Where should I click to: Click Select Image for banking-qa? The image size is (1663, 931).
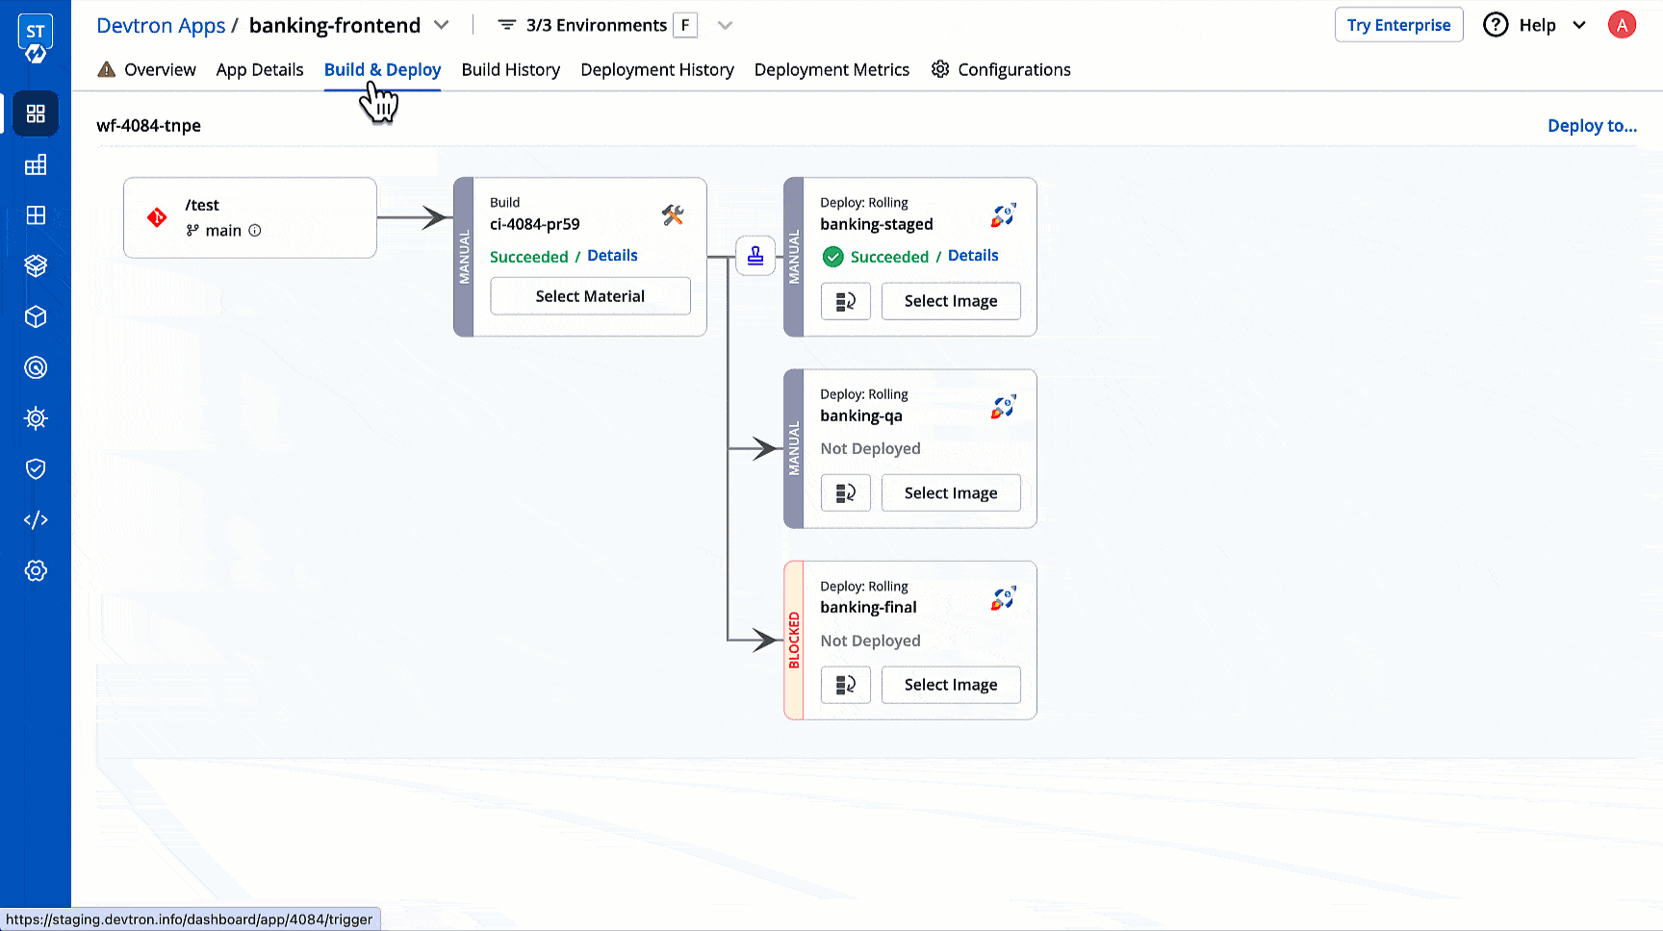tap(950, 493)
